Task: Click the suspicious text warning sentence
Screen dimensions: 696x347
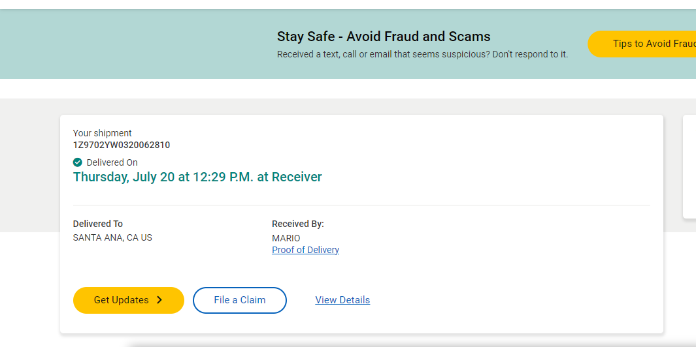Action: (x=423, y=55)
